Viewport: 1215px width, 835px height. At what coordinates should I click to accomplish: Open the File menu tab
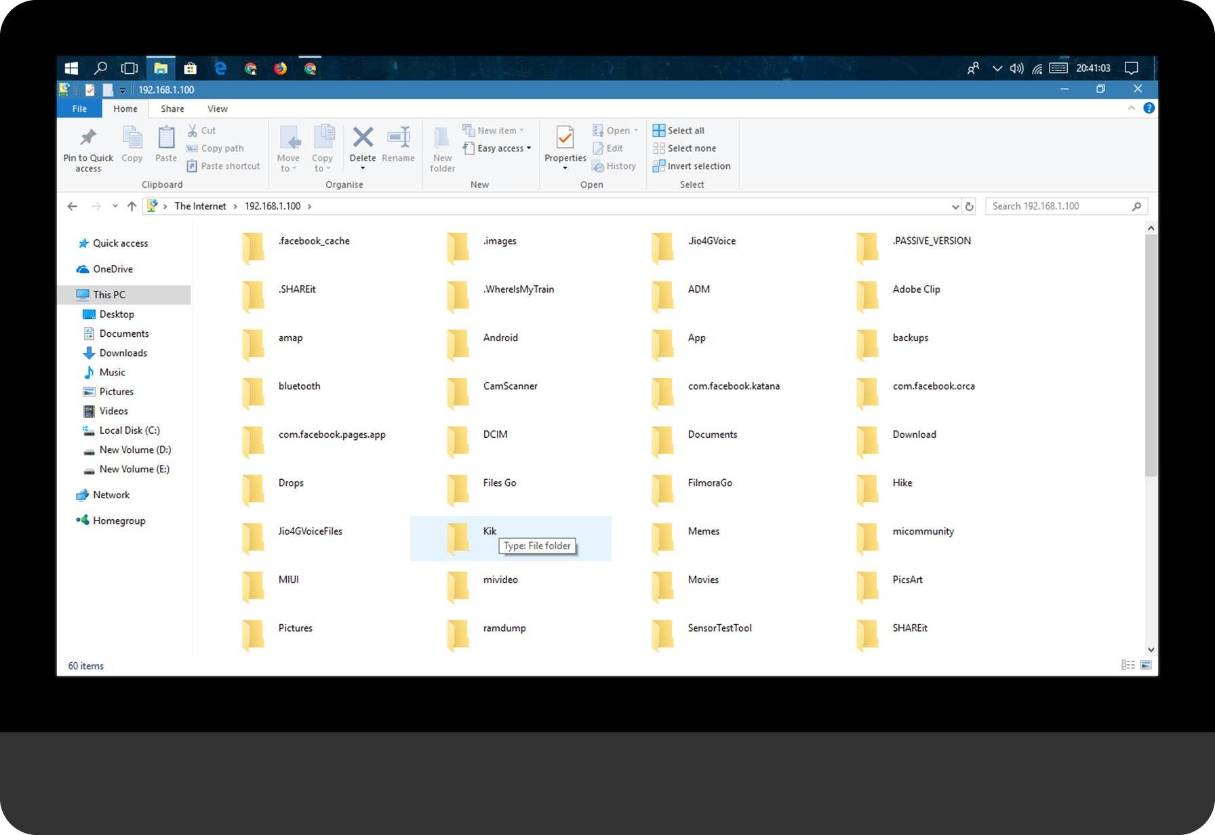[x=79, y=108]
